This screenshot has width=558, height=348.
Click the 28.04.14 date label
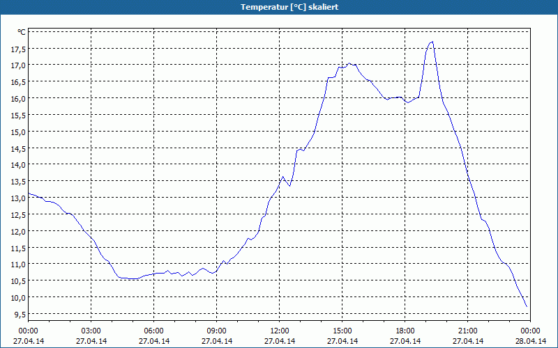point(530,341)
